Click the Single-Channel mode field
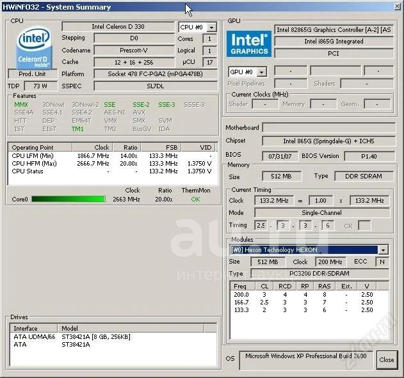The image size is (404, 378). tap(322, 213)
